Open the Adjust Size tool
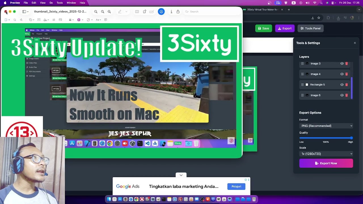 (60, 20)
